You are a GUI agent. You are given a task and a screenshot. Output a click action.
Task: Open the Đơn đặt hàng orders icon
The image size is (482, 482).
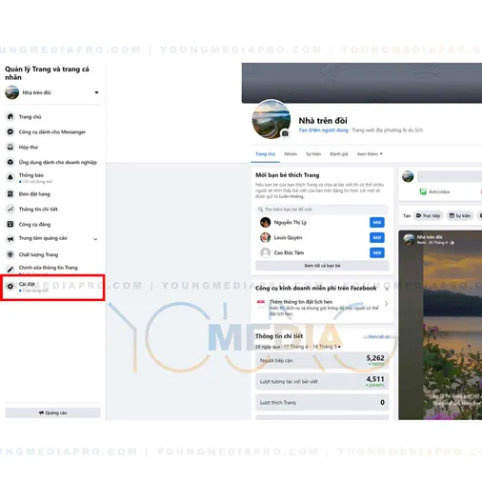point(10,194)
